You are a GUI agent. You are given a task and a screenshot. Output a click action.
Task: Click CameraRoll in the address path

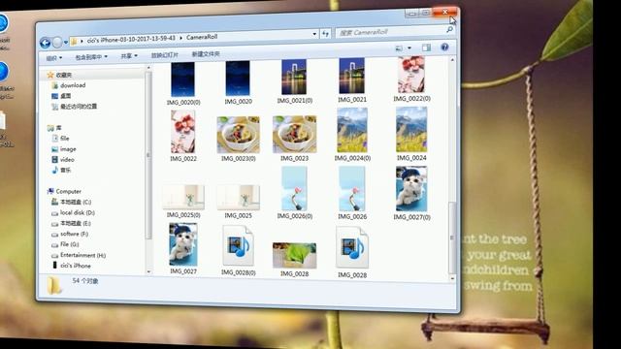point(202,37)
